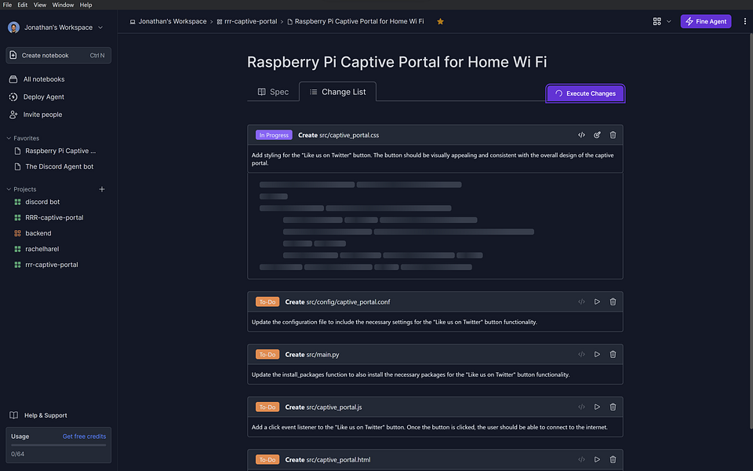Open the layout dropdown chevron in top bar

668,22
